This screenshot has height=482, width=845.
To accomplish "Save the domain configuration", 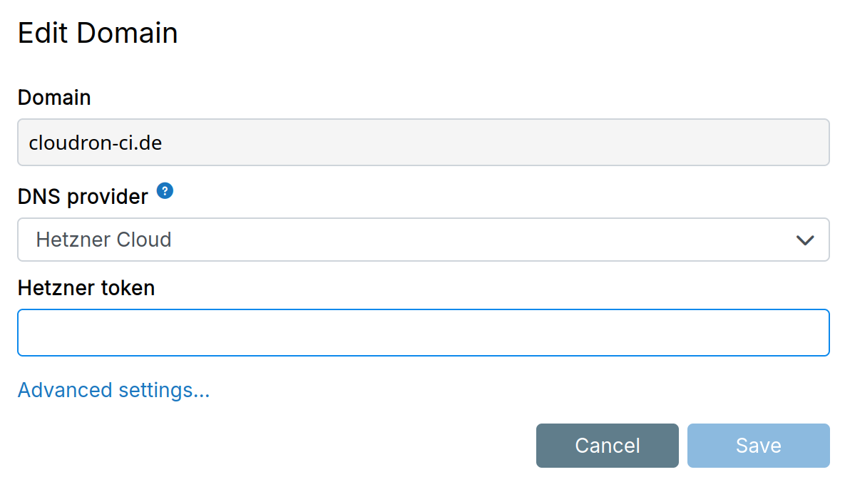I will (x=758, y=446).
